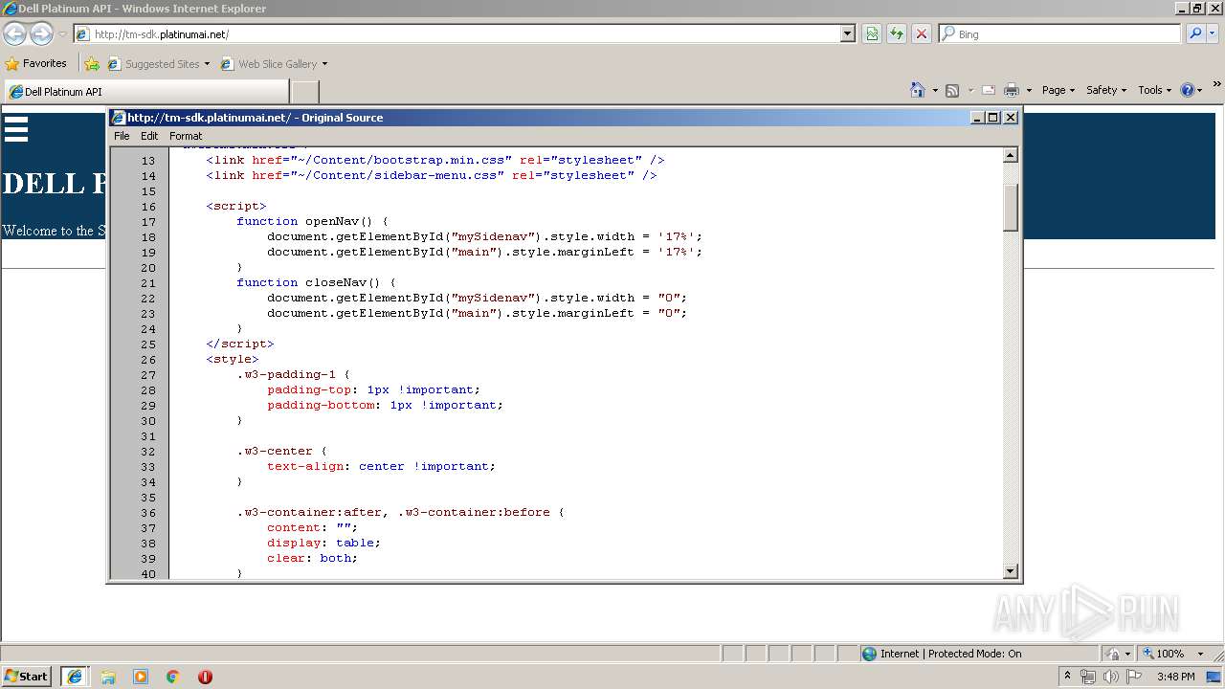Open the Safety menu
The height and width of the screenshot is (689, 1225).
pos(1106,90)
